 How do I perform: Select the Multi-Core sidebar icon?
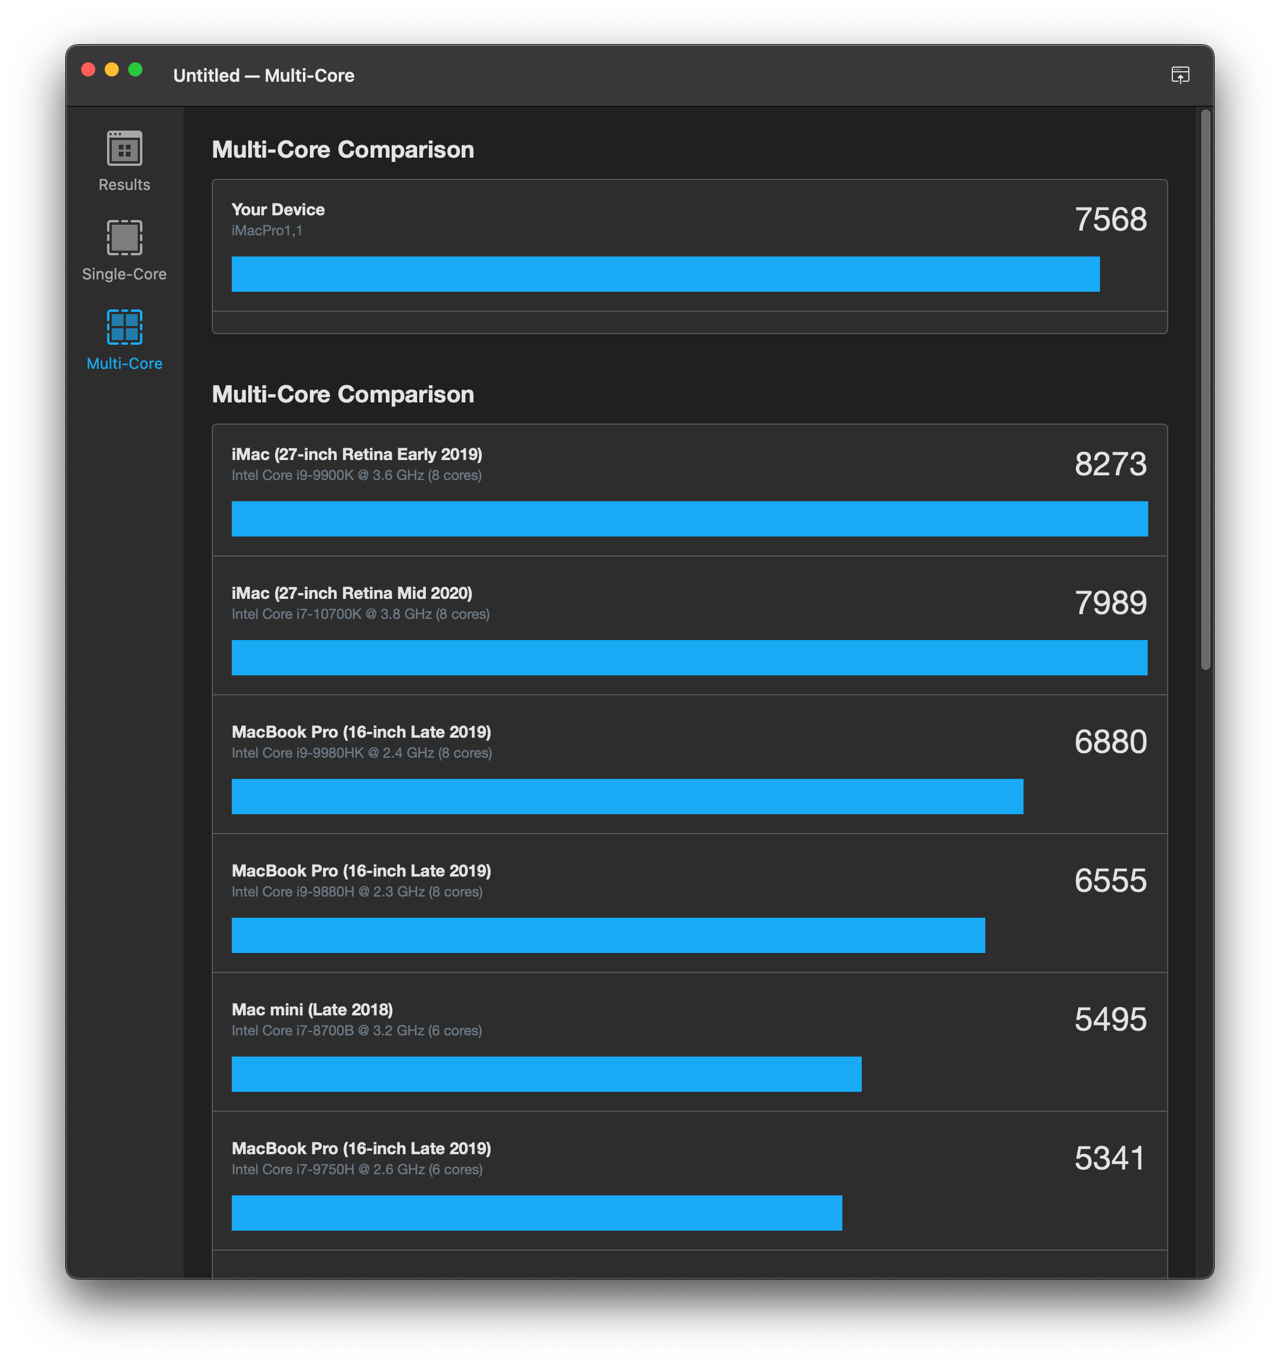coord(124,327)
